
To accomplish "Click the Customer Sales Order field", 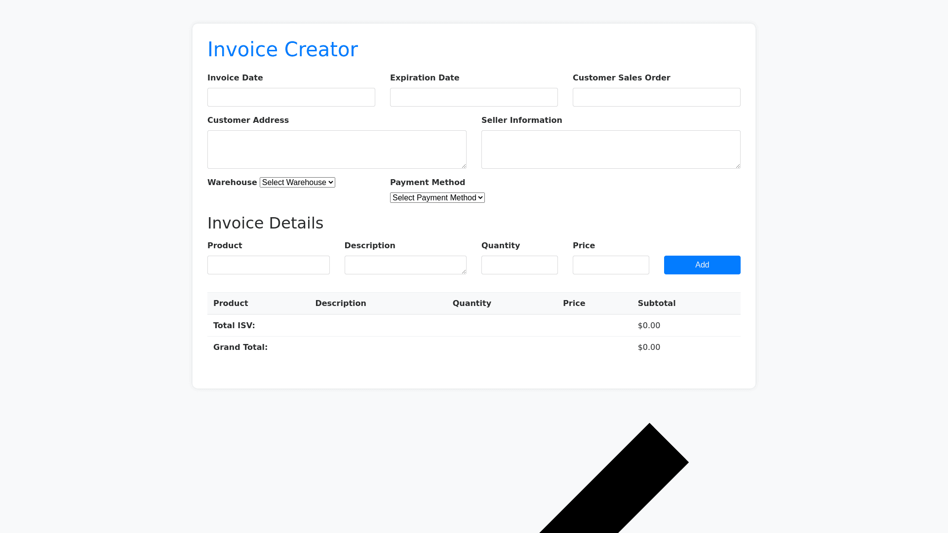I will tap(656, 97).
